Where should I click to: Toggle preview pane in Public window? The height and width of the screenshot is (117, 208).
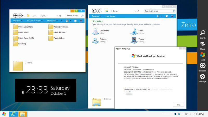click(x=75, y=21)
